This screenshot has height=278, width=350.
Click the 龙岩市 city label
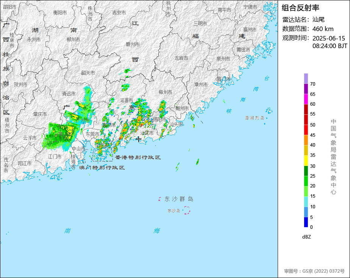181,58
